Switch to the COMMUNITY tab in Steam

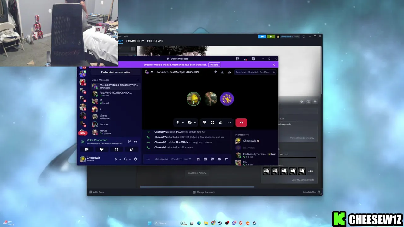click(135, 41)
